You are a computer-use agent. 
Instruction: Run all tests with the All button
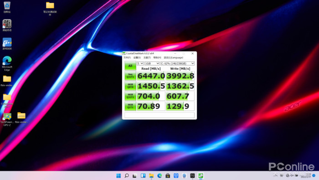coord(130,66)
